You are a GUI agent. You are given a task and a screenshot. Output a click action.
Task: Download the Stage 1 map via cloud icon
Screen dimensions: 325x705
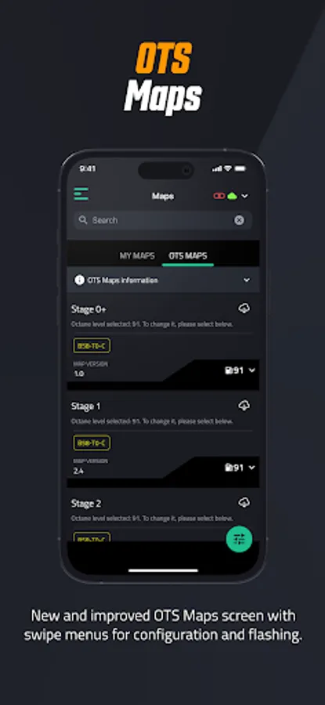pos(244,406)
